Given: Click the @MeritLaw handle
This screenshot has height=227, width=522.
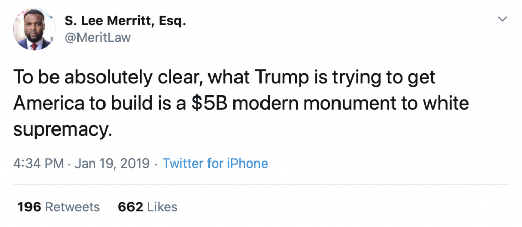Looking at the screenshot, I should (x=98, y=38).
